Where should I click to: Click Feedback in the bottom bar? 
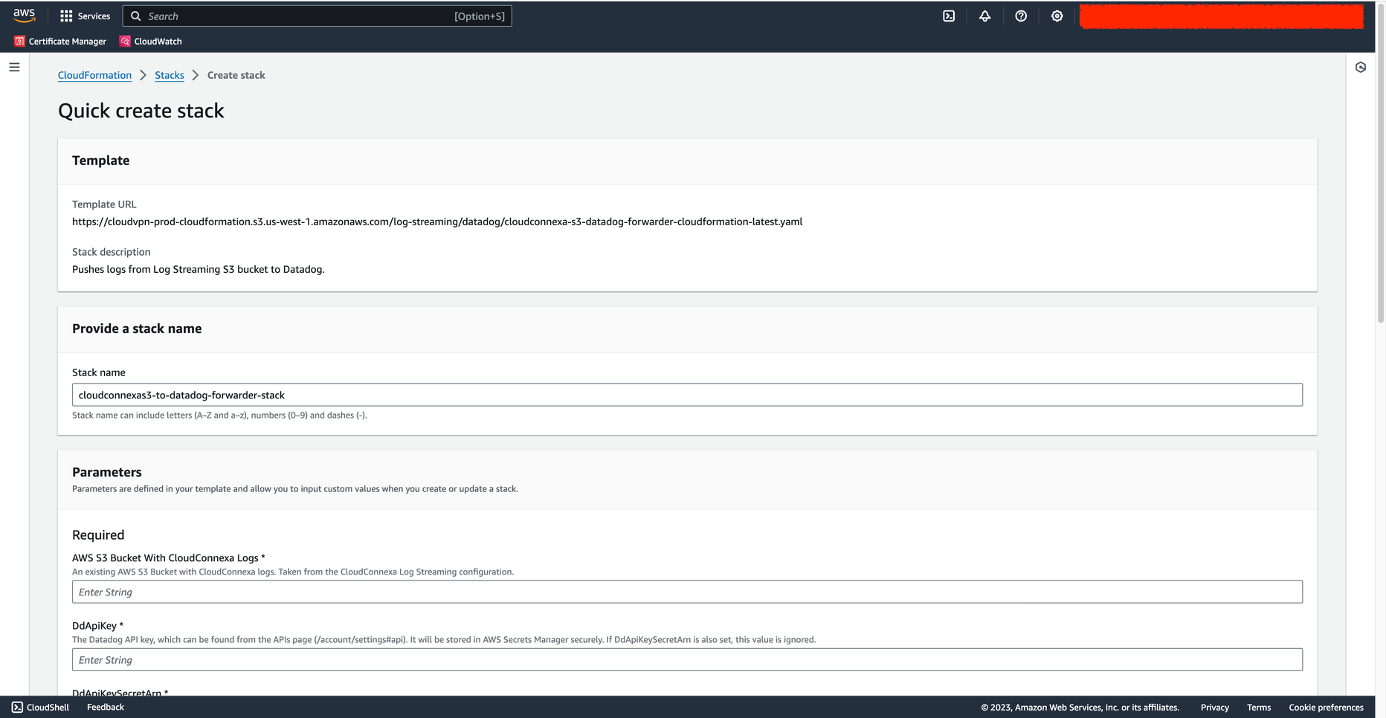tap(105, 707)
